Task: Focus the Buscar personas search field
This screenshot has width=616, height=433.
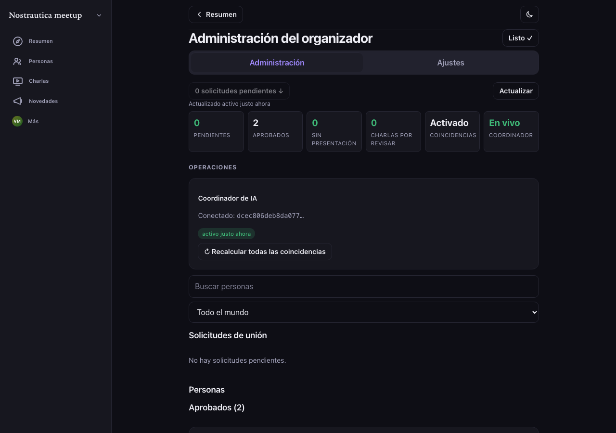Action: click(x=364, y=286)
